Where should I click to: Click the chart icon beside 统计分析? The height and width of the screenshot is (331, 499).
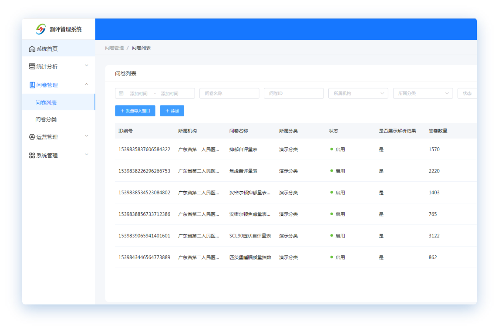(x=32, y=67)
